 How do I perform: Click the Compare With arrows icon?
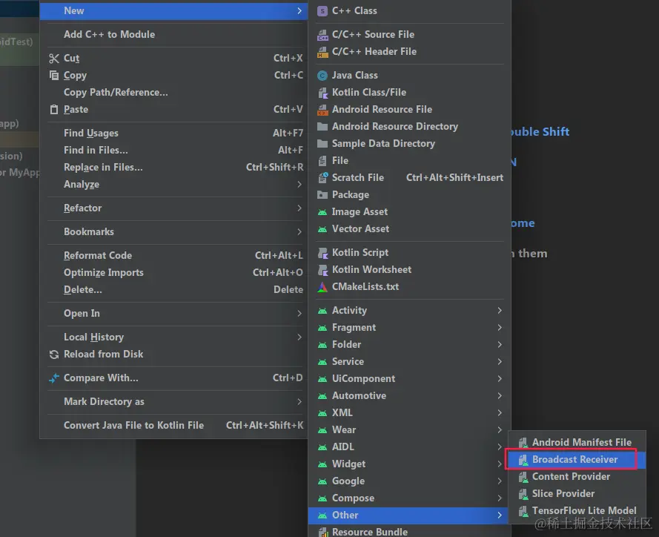(x=54, y=378)
